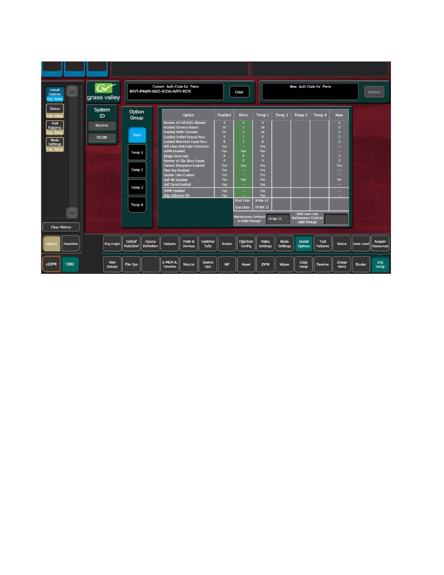The width and height of the screenshot is (444, 575).
Task: Click the new code maintenance contract field
Action: (x=336, y=219)
